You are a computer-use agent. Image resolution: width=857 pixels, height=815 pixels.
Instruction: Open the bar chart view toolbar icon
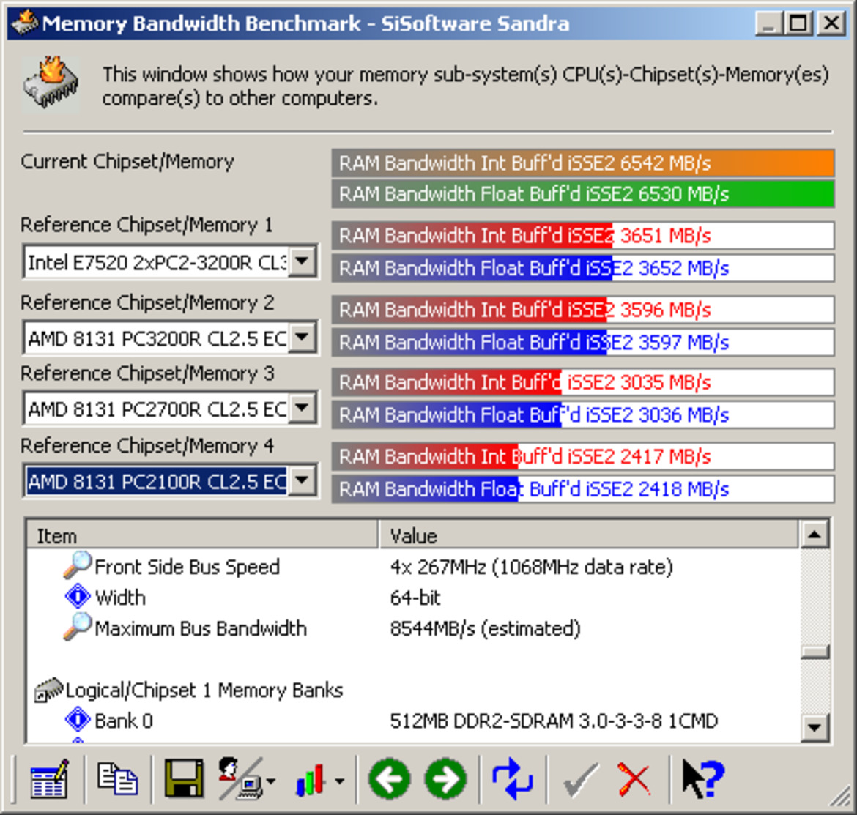point(311,779)
